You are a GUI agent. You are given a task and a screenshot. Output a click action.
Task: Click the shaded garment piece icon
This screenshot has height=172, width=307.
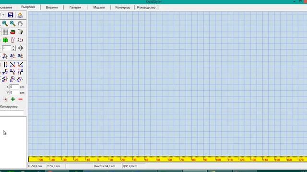[x=20, y=32]
